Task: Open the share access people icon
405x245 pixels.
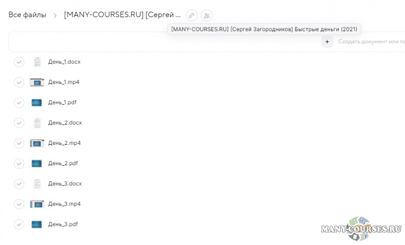Action: tap(207, 15)
